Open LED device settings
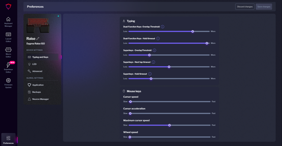Viewport: 282px width, 146px height. coord(34,64)
